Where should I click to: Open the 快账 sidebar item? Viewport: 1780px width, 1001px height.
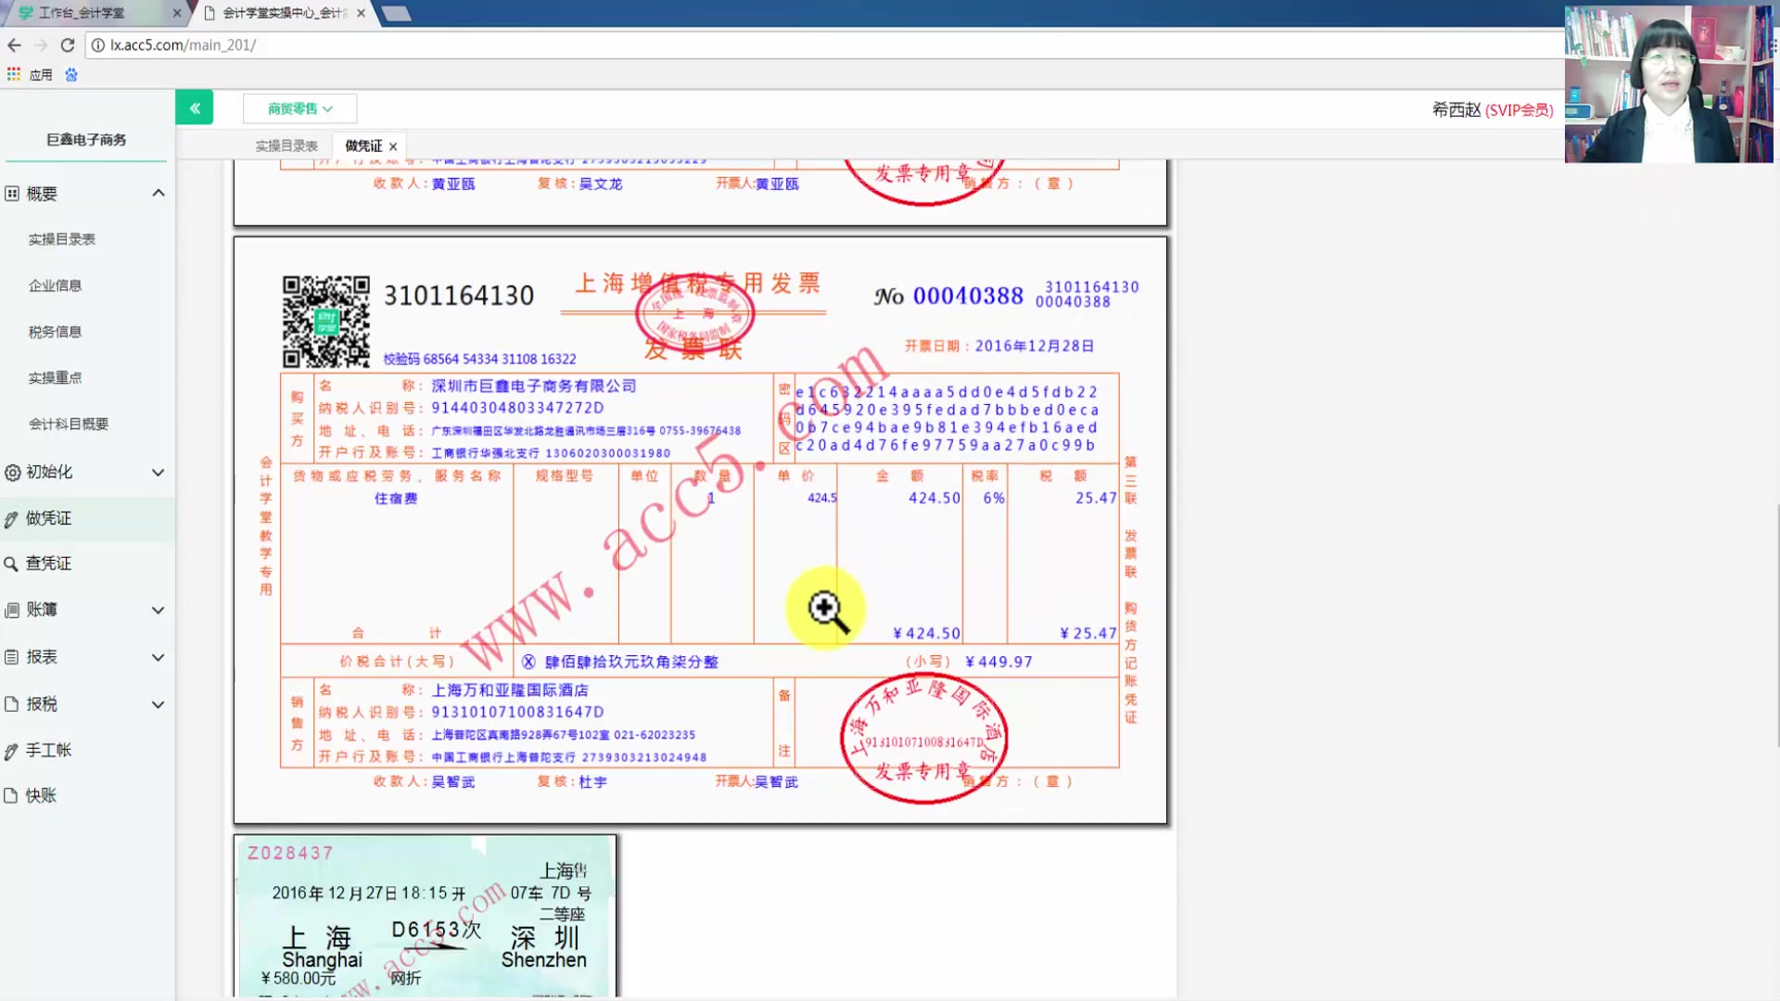(x=41, y=795)
